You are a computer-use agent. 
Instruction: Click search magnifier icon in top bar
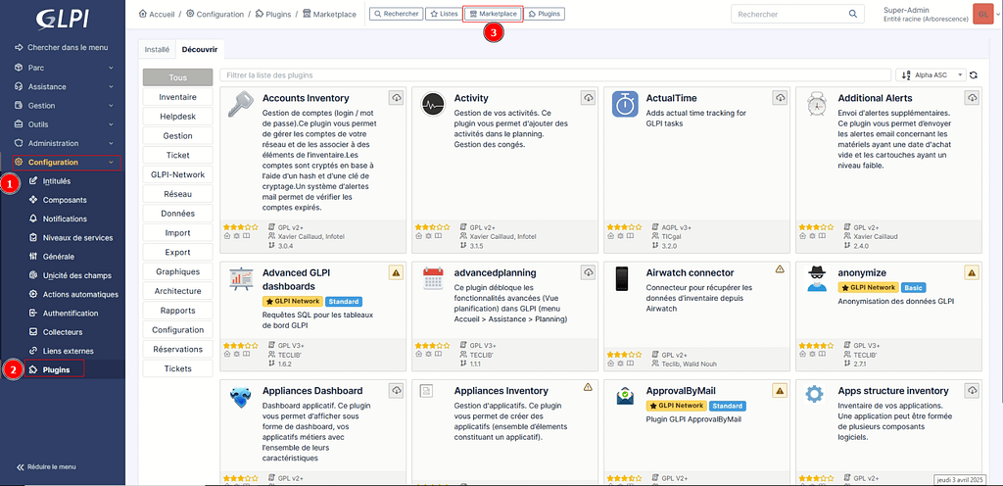coord(853,15)
